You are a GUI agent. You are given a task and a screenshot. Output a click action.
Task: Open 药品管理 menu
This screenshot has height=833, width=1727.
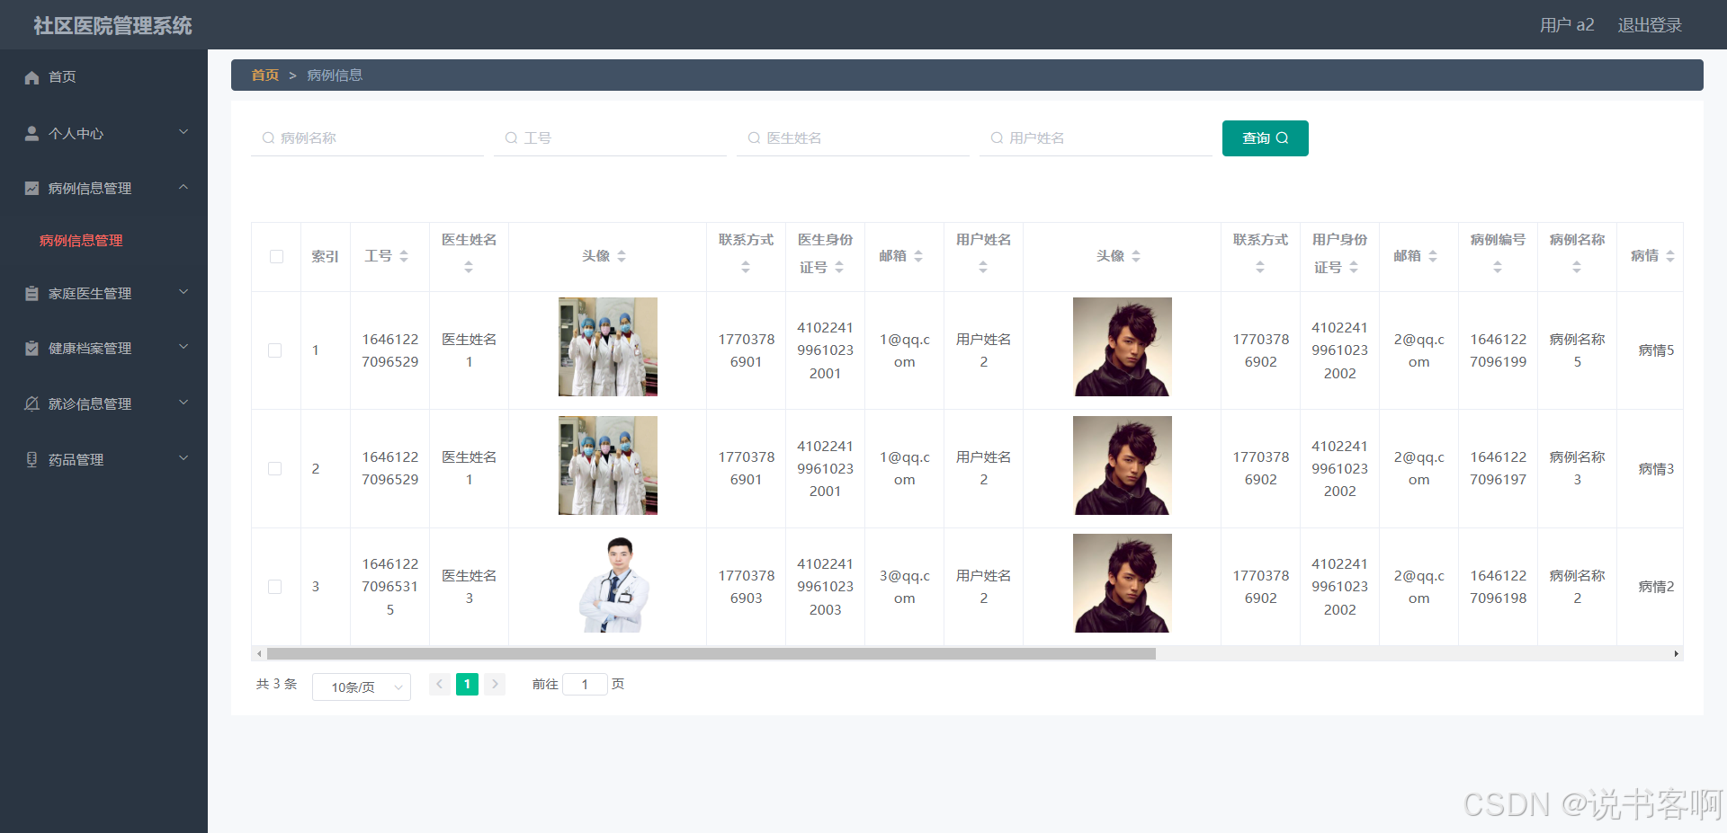coord(103,459)
